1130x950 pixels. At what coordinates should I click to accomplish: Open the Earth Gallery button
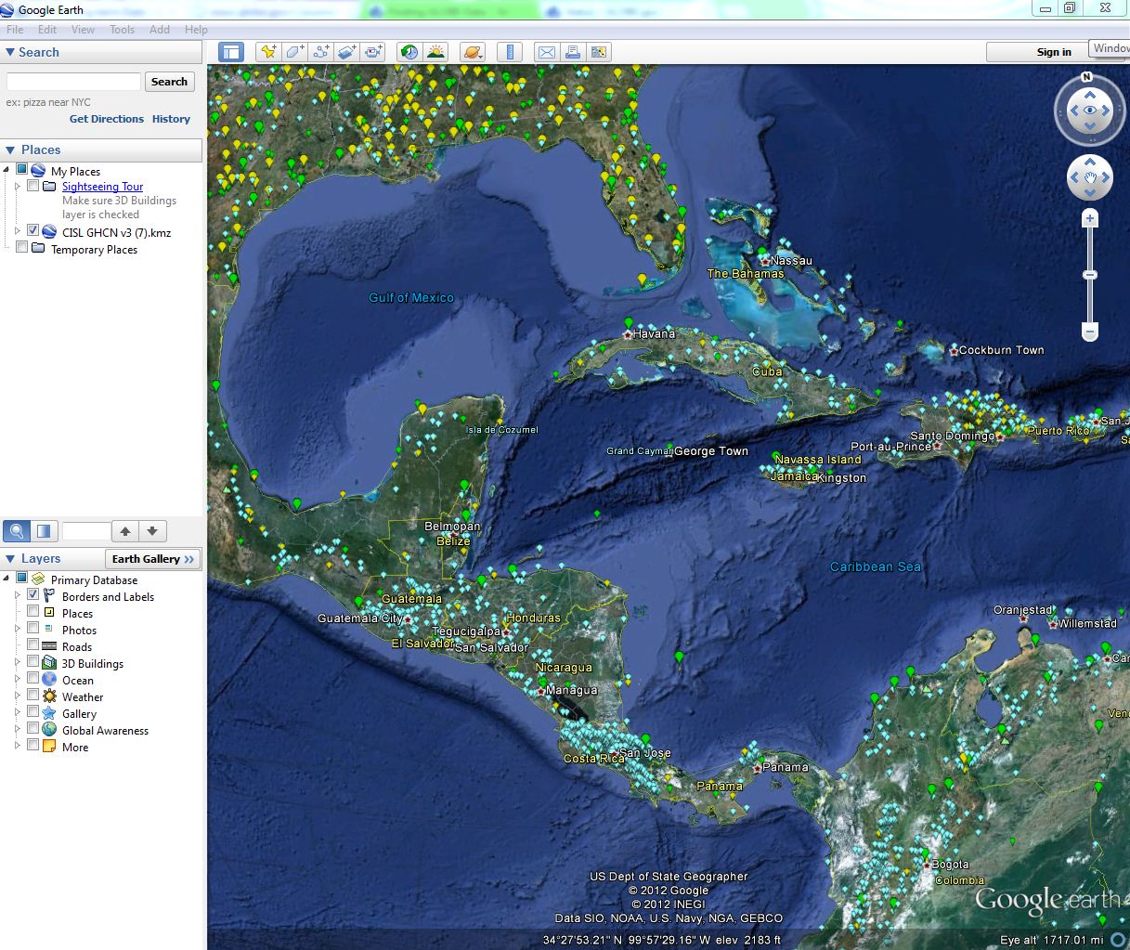tap(153, 559)
